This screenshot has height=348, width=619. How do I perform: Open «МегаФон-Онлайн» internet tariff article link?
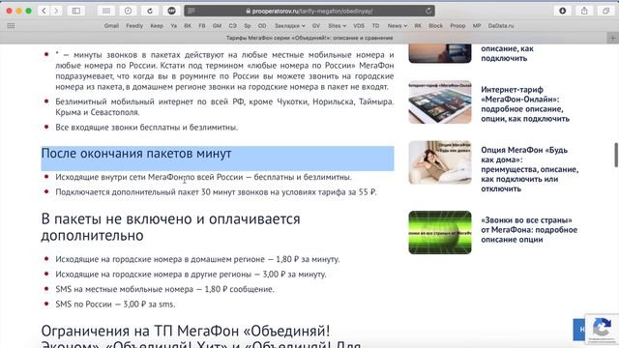click(525, 104)
